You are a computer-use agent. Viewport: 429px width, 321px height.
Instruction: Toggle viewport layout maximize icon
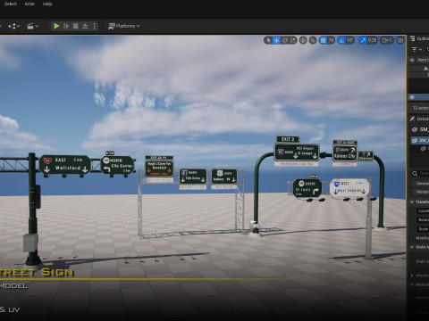pos(400,40)
